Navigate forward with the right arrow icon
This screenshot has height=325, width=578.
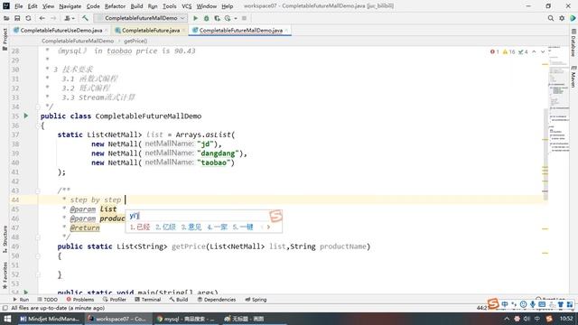pos(53,18)
